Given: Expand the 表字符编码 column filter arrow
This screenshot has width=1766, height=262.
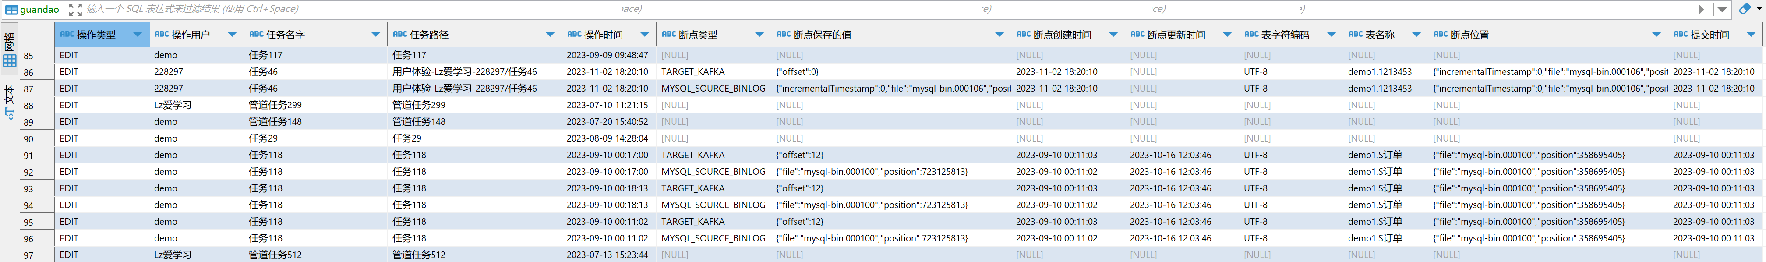Looking at the screenshot, I should pyautogui.click(x=1331, y=34).
